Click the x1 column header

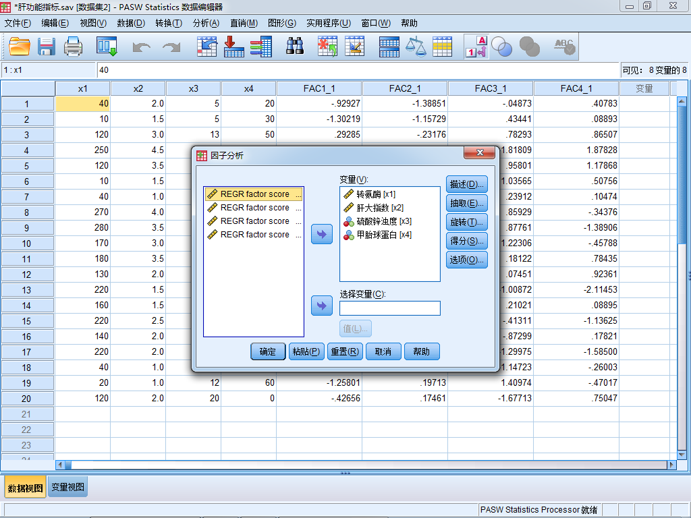(x=82, y=88)
